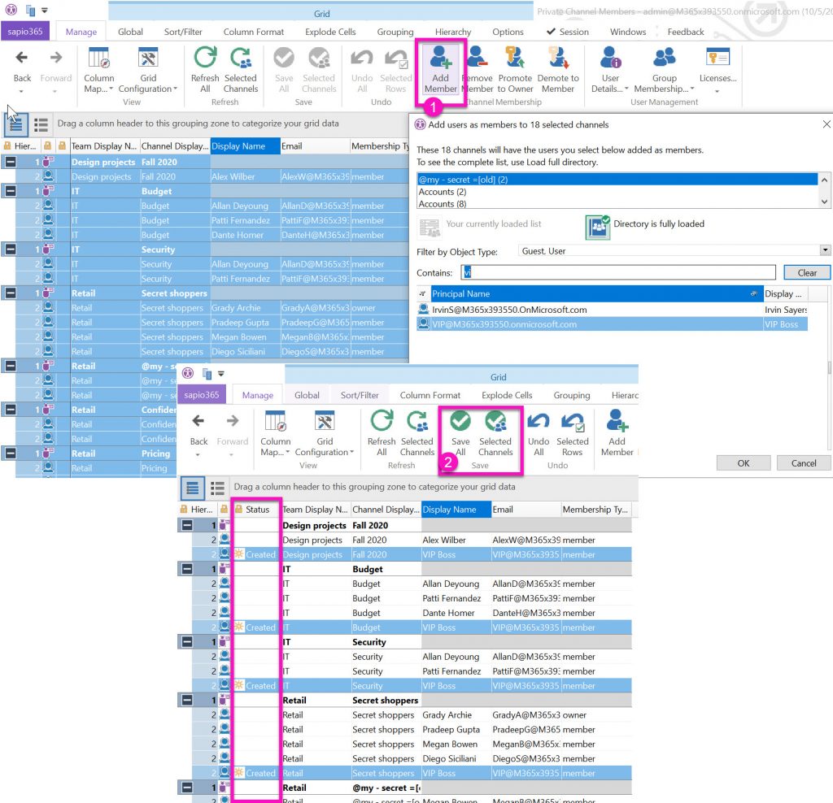Collapse the Design projects Fall 2020 group
833x803 pixels.
[10, 163]
